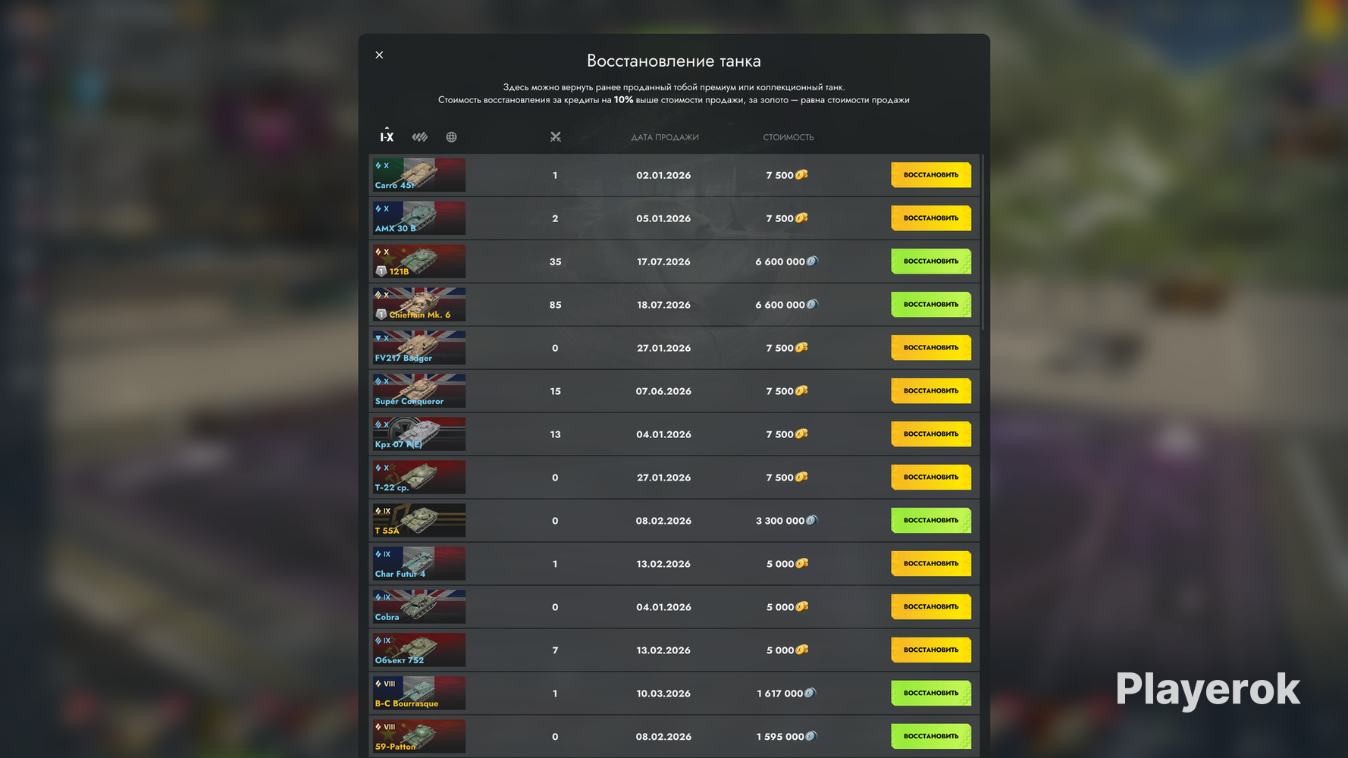Click Chieftain Mk. 6 restore button
1348x758 pixels.
(931, 305)
